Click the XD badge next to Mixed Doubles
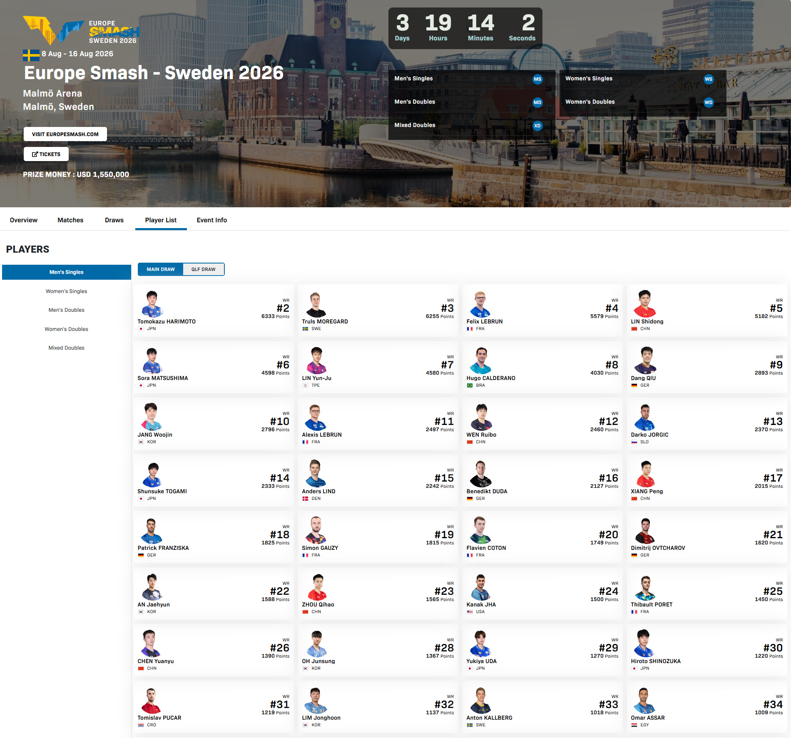791x738 pixels. click(x=537, y=126)
